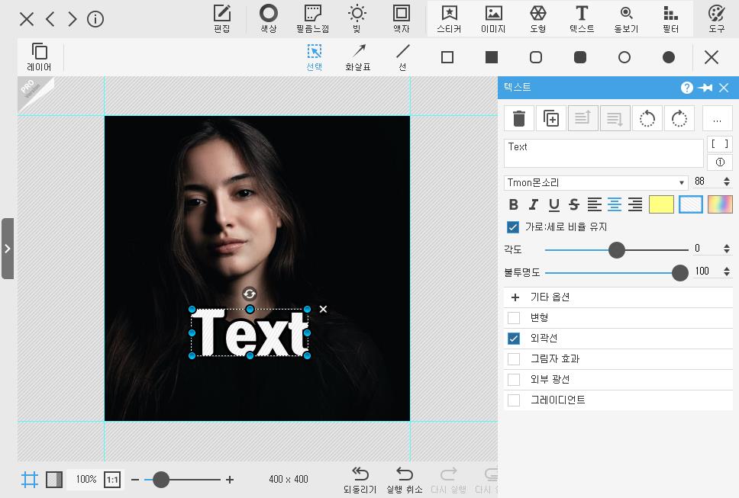739x498 pixels.
Task: Enable the 외부 광선 checkbox
Action: point(514,379)
